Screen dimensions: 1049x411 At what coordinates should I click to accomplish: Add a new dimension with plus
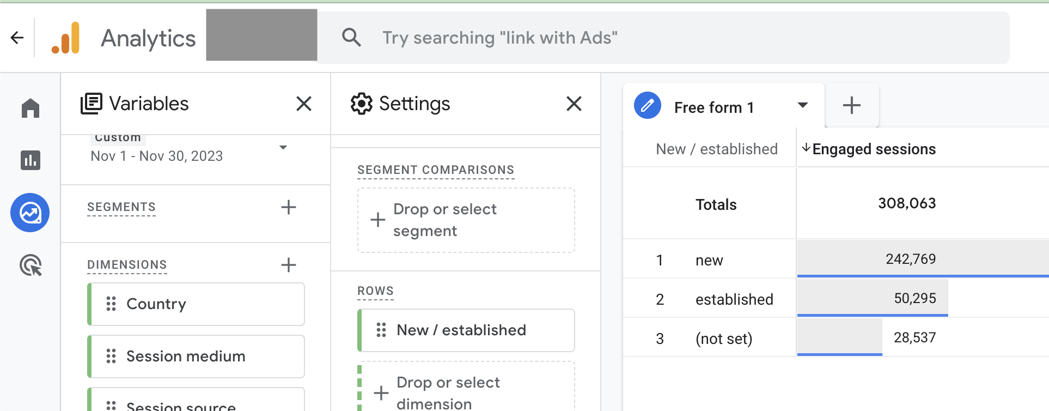[289, 265]
